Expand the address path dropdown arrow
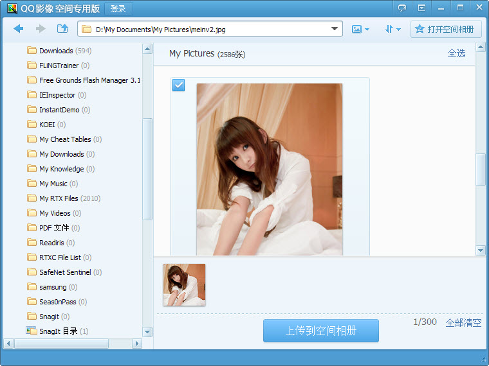Screen dimensions: 489x366 [x=335, y=29]
